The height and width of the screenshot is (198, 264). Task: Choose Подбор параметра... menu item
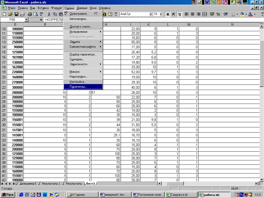click(x=83, y=54)
